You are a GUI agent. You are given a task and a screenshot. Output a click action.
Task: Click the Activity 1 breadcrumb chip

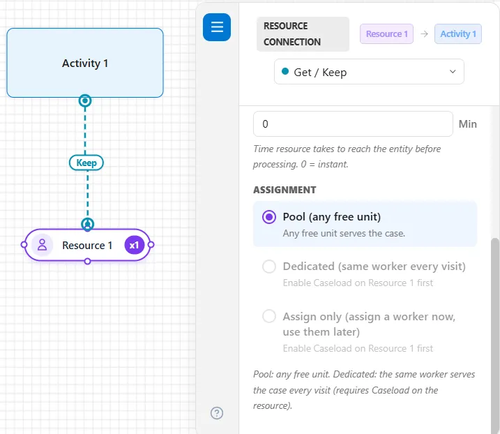tap(458, 33)
